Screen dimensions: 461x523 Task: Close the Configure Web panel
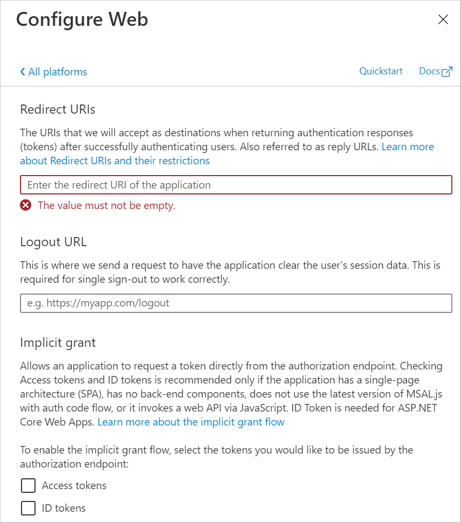443,20
